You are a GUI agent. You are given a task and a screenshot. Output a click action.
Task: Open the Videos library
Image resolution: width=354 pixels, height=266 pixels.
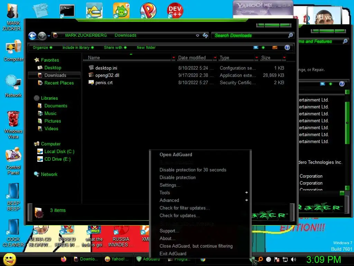pos(51,129)
